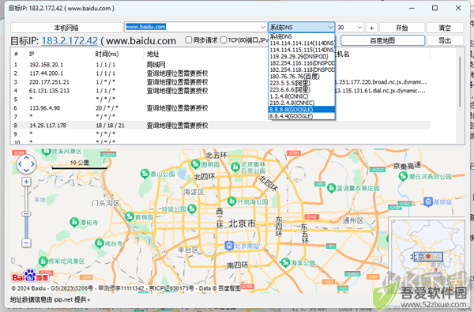Viewport: 474px width, 312px height.
Task: Click the 开始 start button
Action: pos(402,28)
